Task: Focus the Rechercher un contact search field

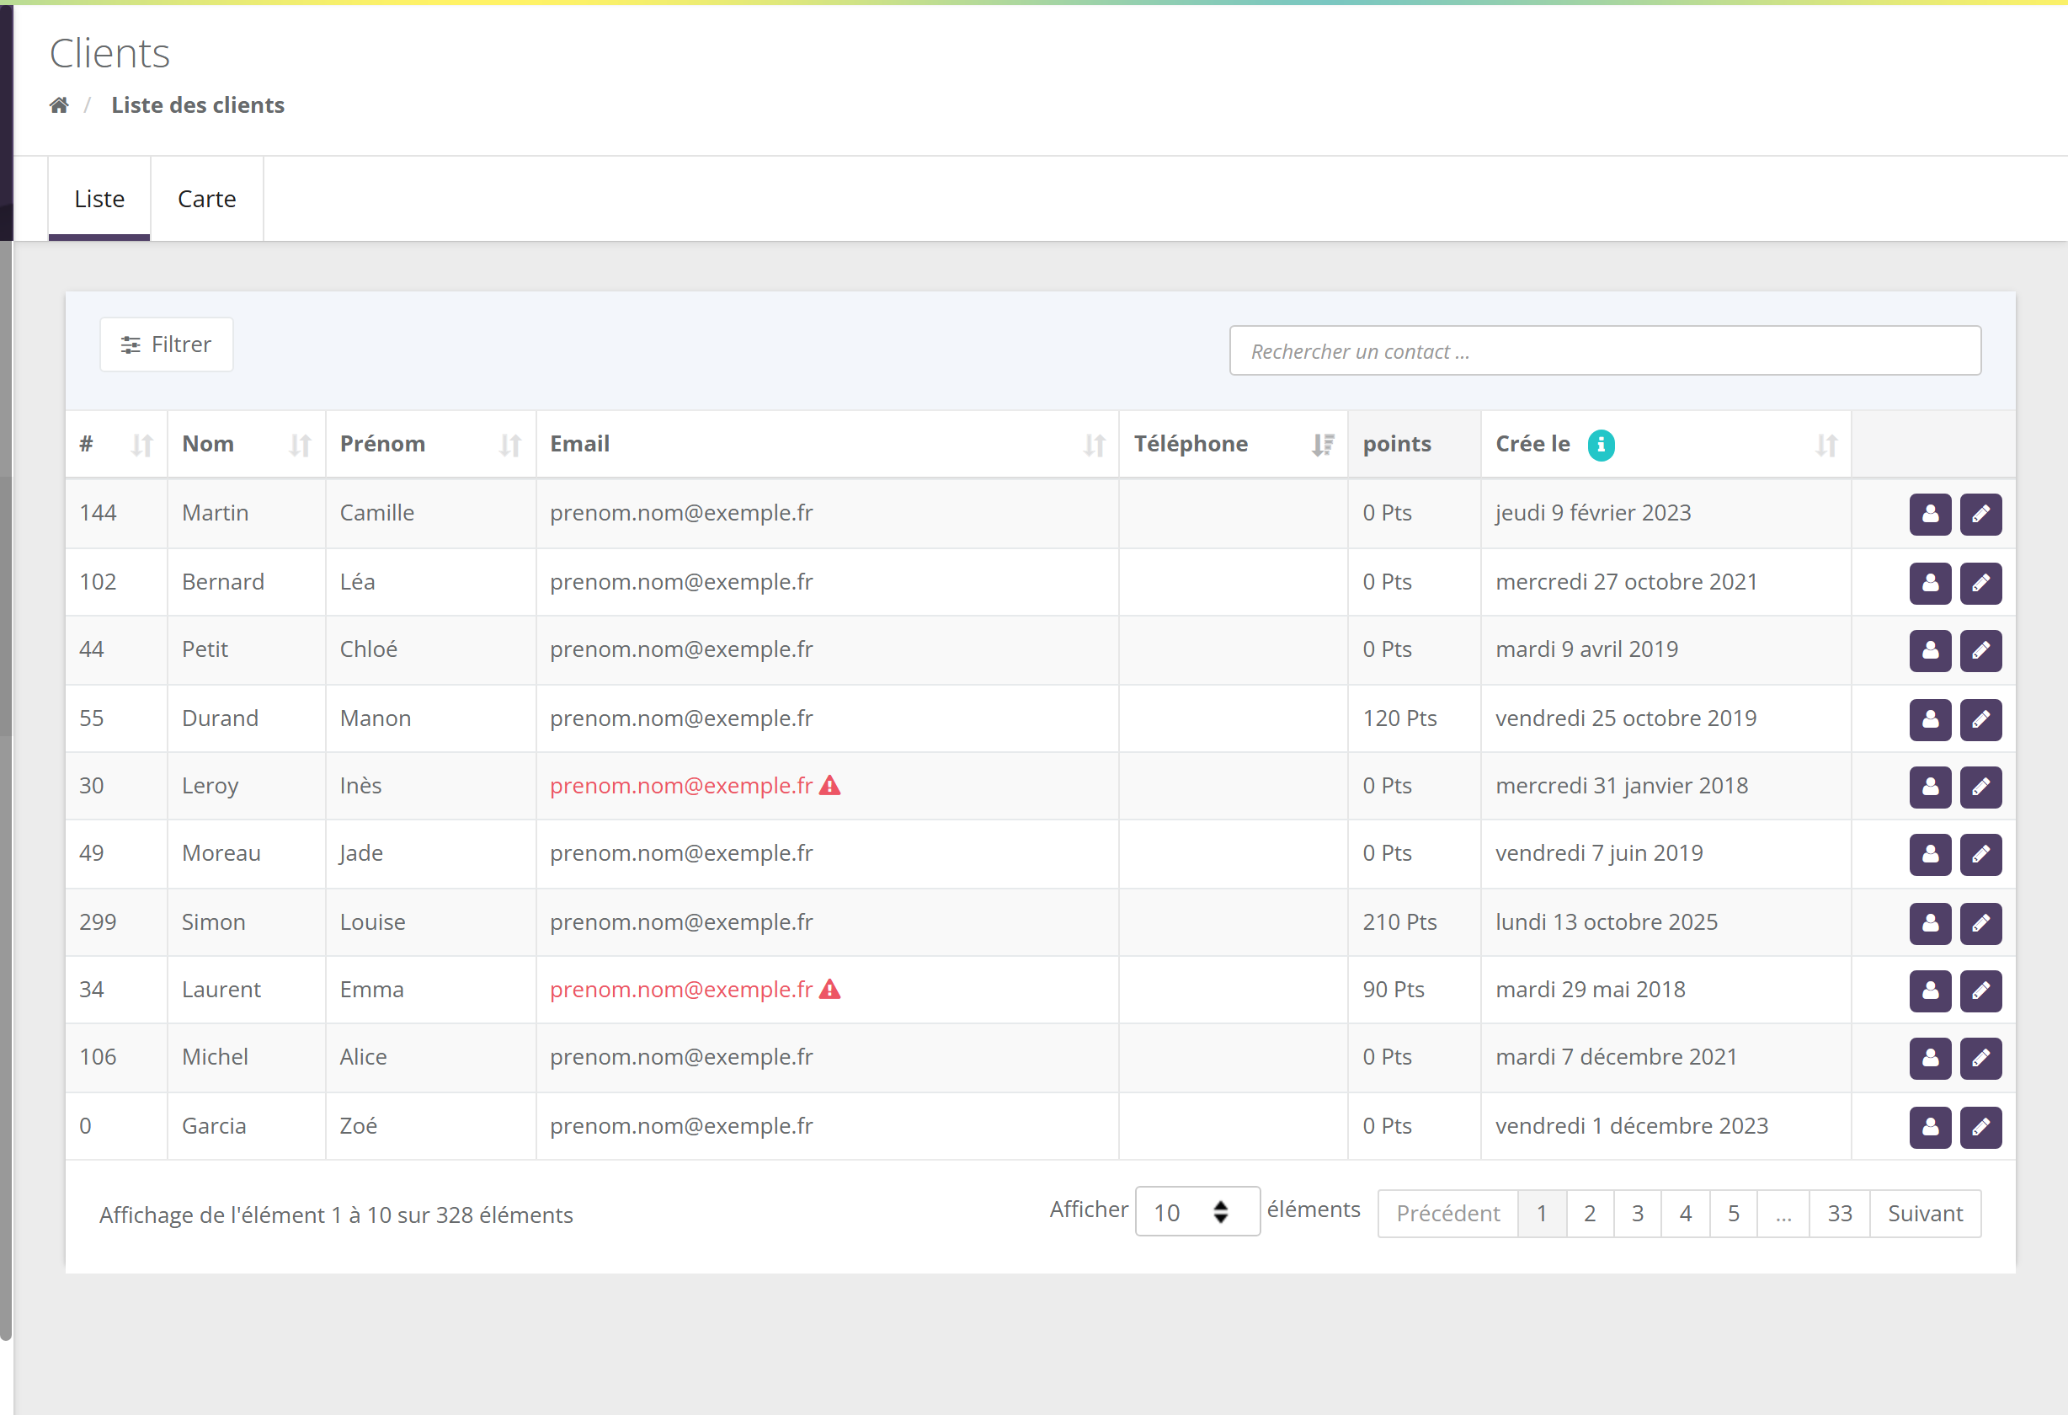Action: click(x=1604, y=350)
